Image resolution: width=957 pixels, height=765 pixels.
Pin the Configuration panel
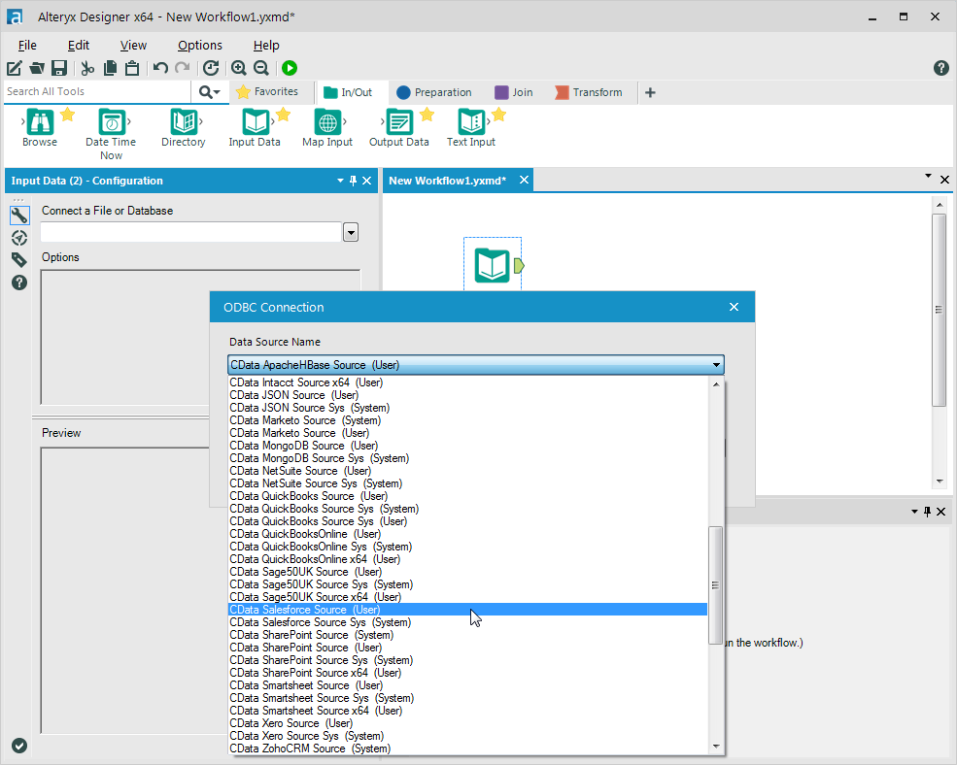pyautogui.click(x=354, y=181)
